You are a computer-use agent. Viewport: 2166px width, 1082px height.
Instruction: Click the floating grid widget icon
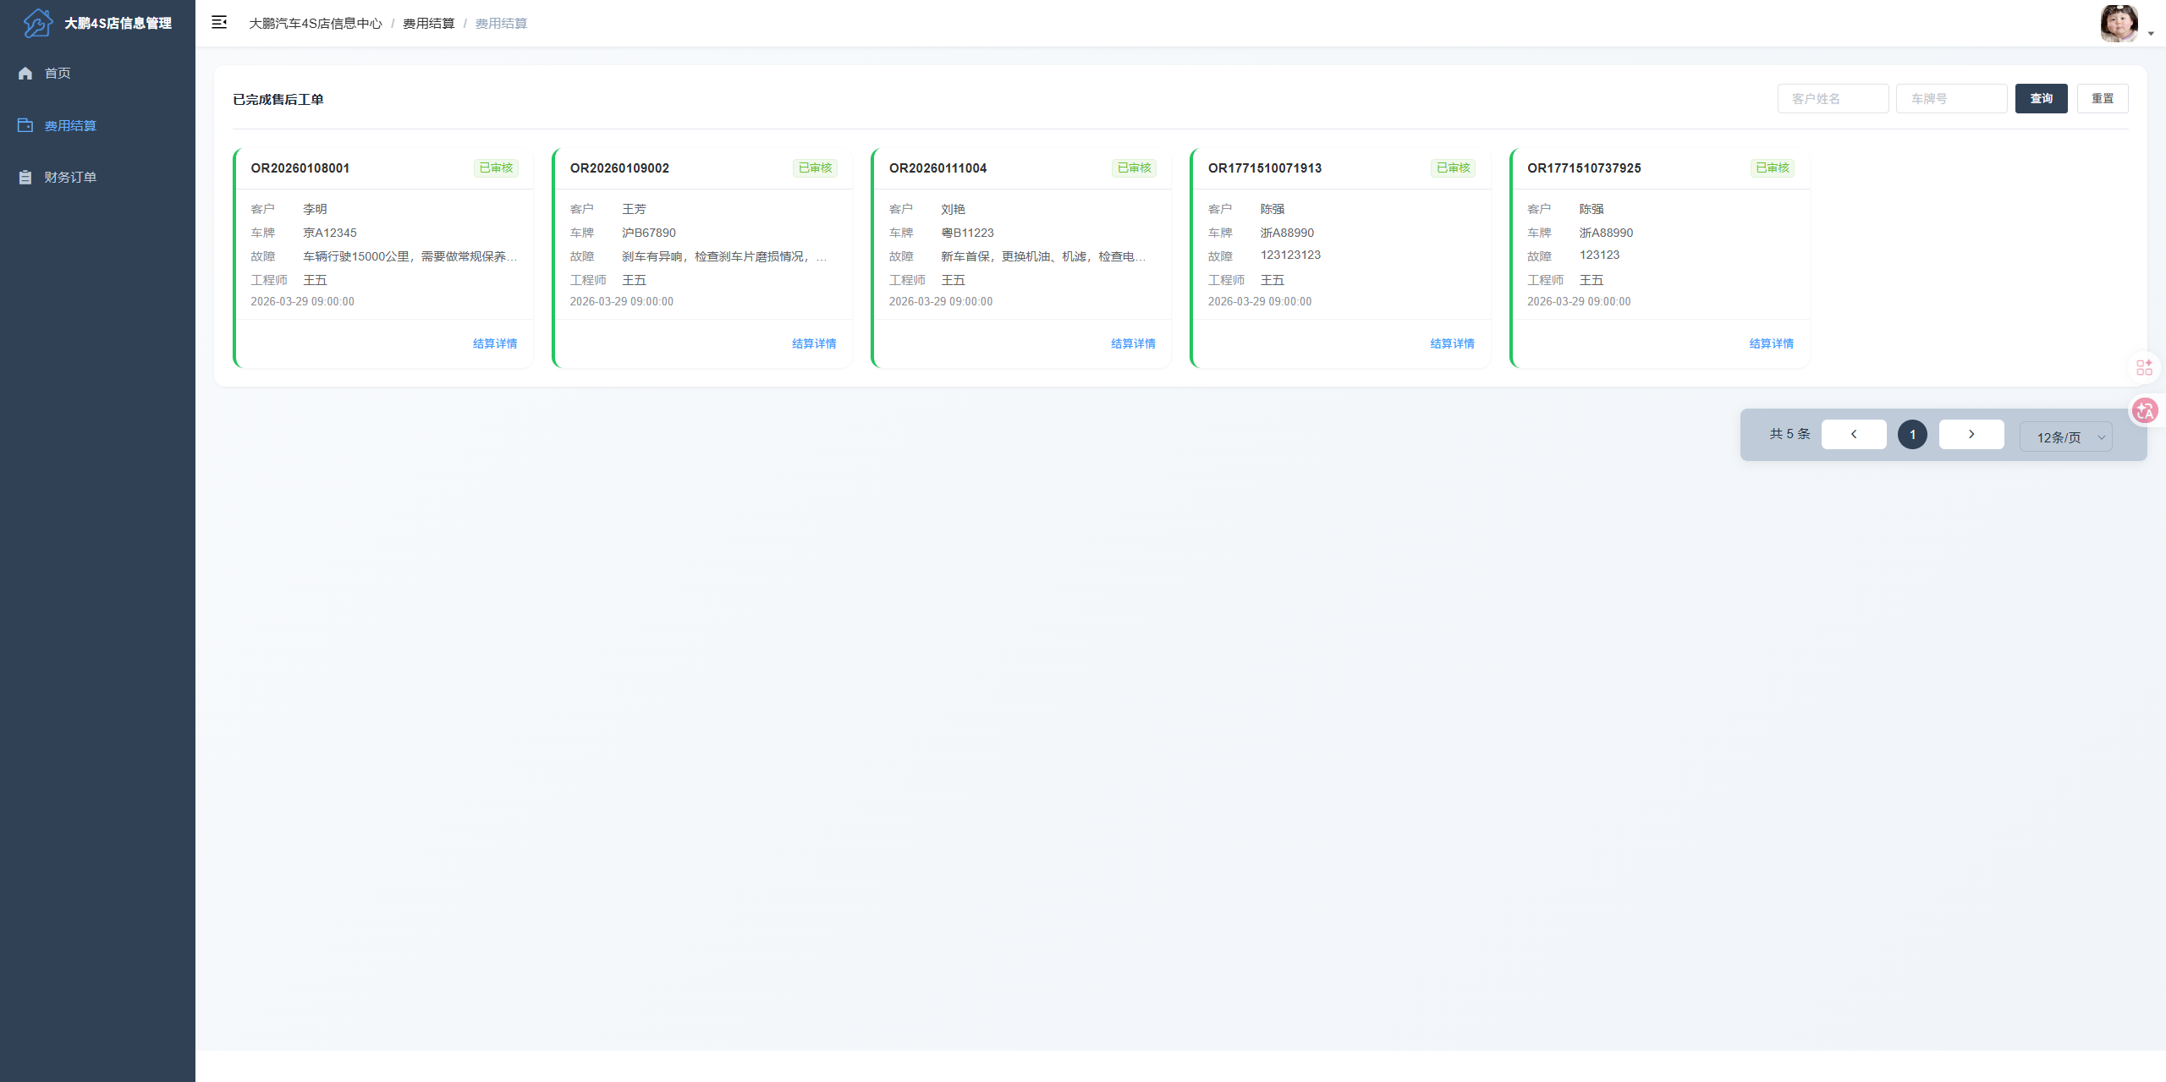(x=2145, y=367)
